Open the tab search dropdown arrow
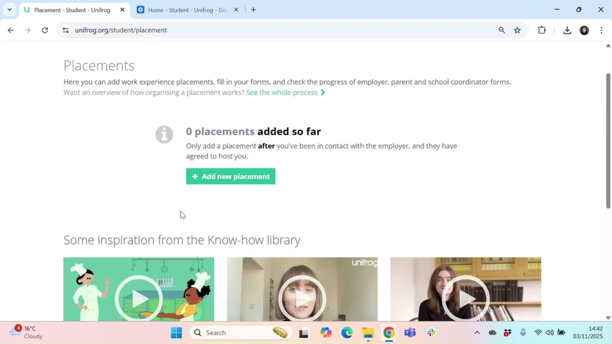 [x=9, y=10]
